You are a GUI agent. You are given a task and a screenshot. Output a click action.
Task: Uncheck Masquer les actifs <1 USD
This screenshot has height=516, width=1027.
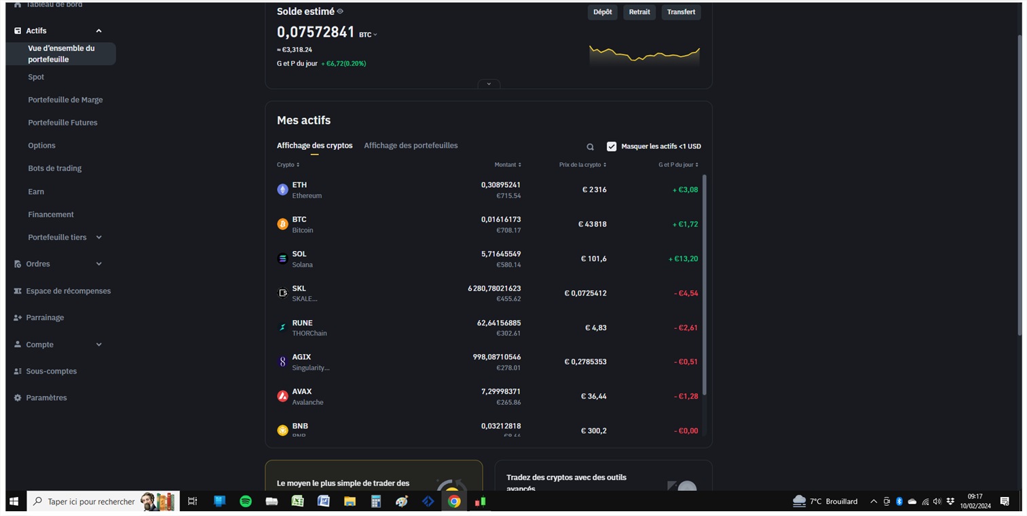[x=612, y=146]
